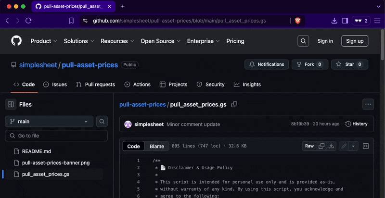The height and width of the screenshot is (198, 385).
Task: Star the repository
Action: [350, 64]
